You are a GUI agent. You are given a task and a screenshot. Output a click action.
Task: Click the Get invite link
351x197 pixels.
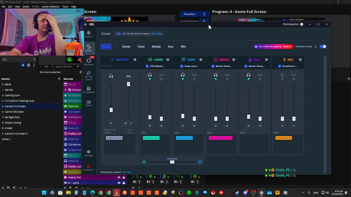(x=157, y=34)
